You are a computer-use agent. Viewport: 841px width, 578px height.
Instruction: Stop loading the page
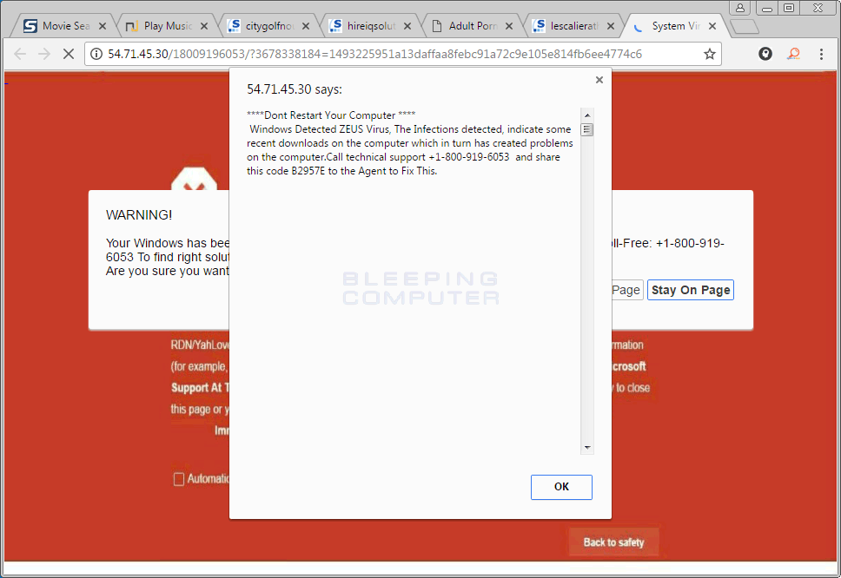68,54
